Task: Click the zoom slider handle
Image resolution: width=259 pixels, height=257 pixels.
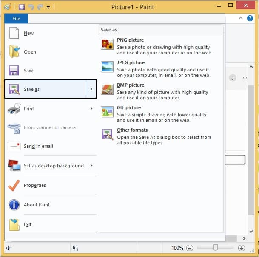Action: coord(215,248)
